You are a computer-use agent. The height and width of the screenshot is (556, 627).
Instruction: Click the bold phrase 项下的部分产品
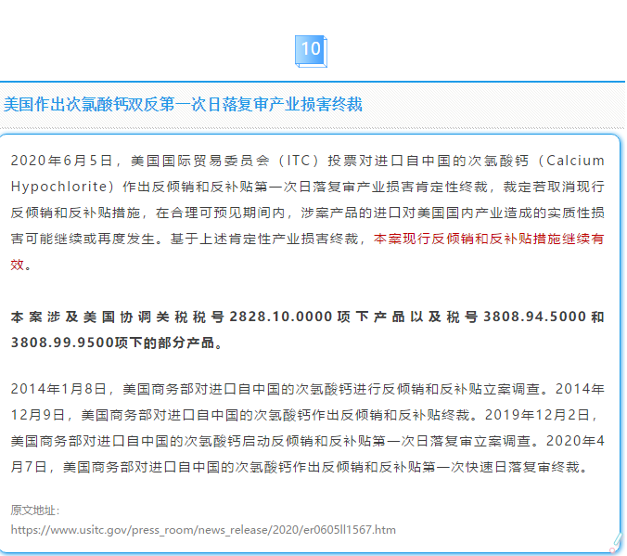coord(163,343)
